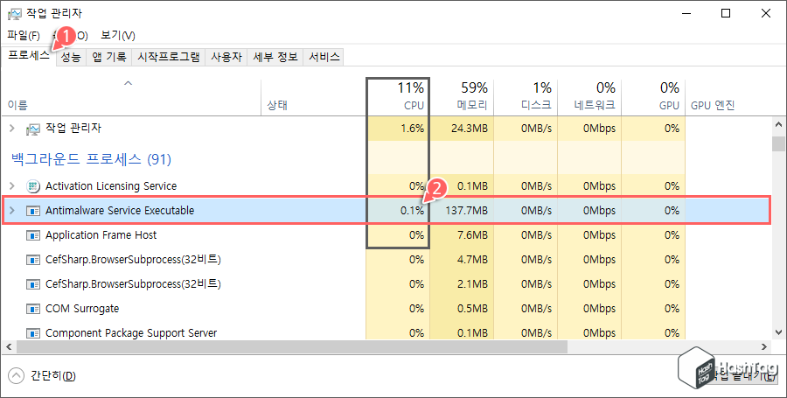Click the 137.7MB memory value
This screenshot has width=787, height=398.
(x=466, y=211)
